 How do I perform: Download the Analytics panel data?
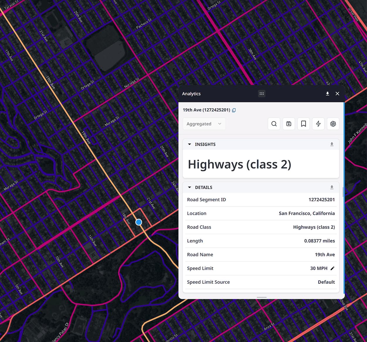pos(327,94)
